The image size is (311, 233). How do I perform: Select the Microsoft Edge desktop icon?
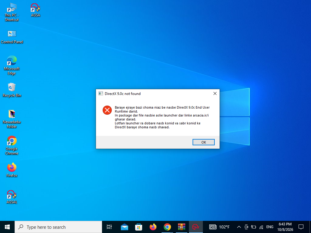[12, 66]
